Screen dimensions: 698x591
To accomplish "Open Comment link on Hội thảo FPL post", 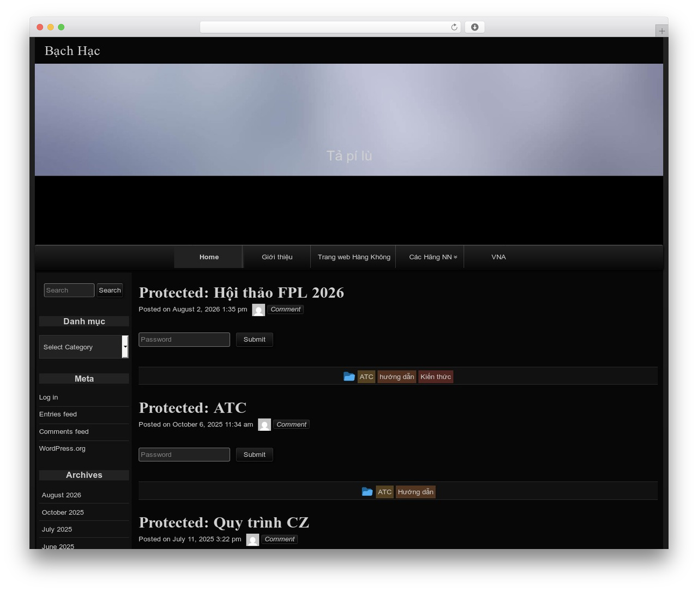I will point(285,309).
